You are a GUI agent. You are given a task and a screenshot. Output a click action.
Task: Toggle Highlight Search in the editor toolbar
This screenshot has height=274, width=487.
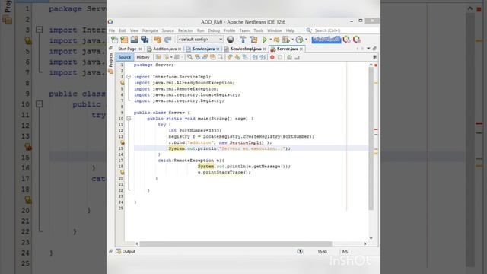[x=213, y=57]
